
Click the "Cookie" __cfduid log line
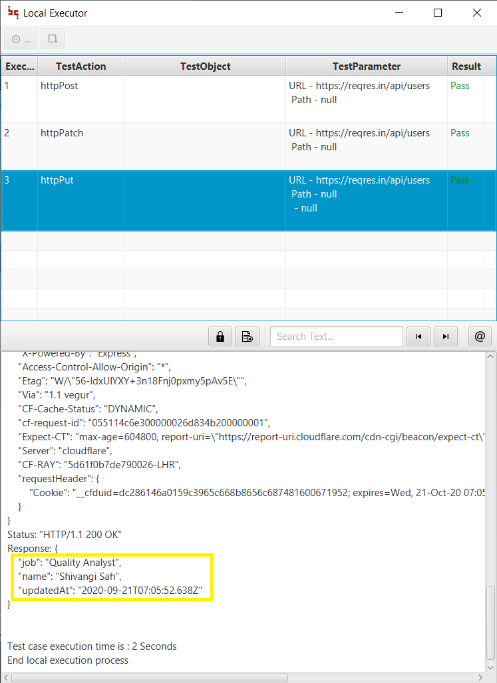257,493
